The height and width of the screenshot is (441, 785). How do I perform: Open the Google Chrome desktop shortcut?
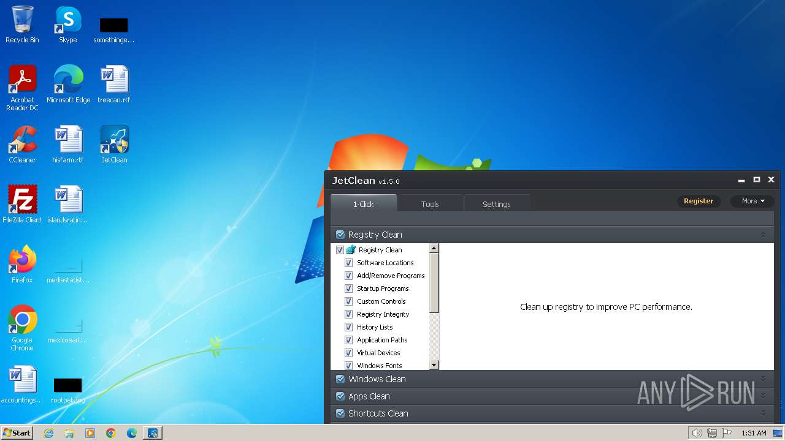click(x=22, y=328)
